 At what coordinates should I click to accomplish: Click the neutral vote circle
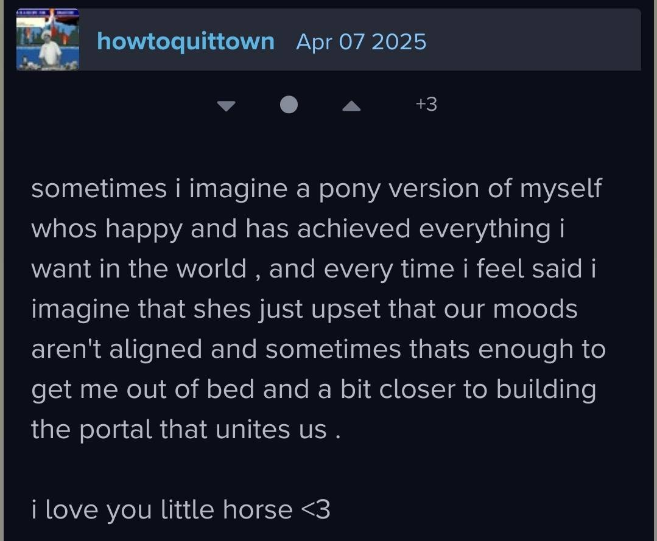coord(289,105)
